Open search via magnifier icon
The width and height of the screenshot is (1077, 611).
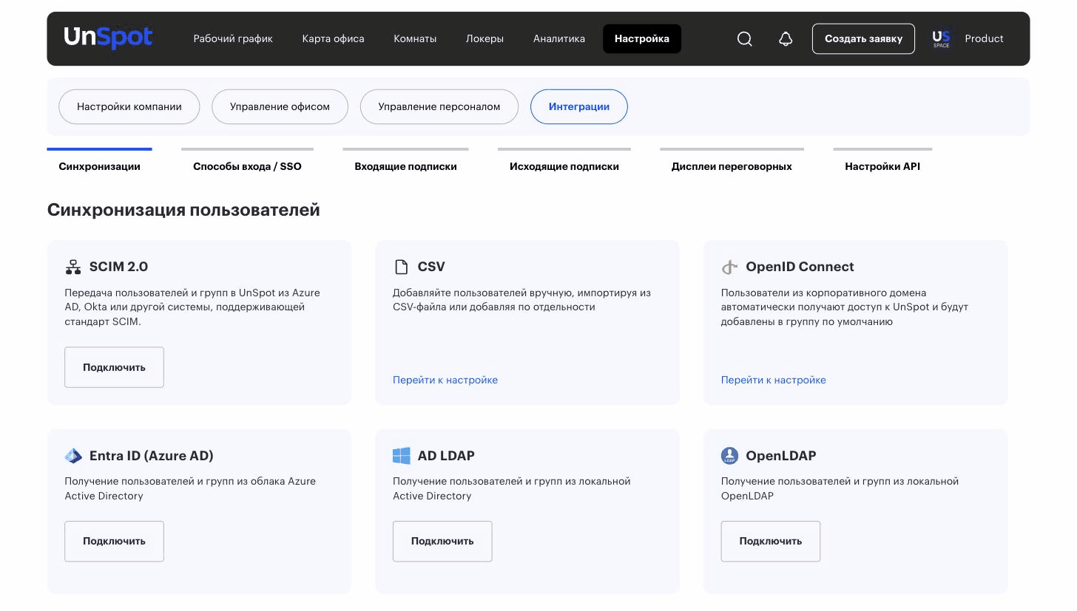pos(745,39)
